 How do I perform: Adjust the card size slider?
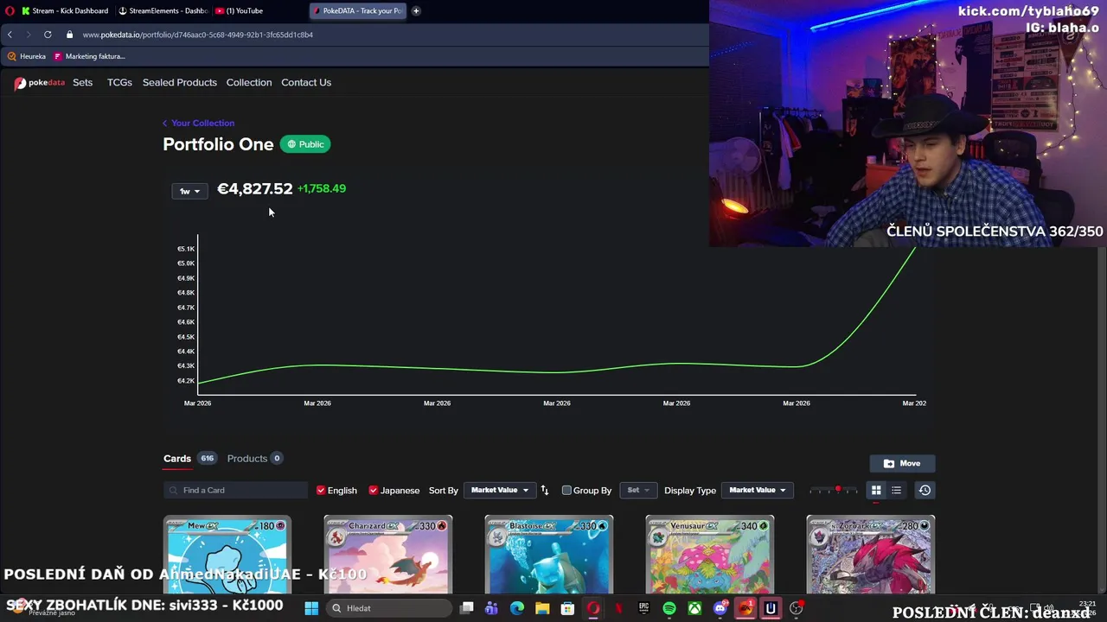[834, 491]
